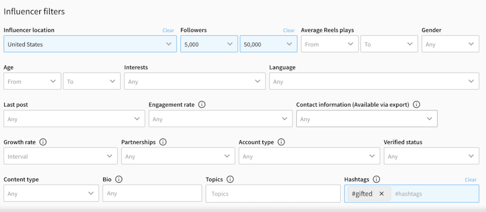Click the Hashtags info icon

pyautogui.click(x=376, y=179)
